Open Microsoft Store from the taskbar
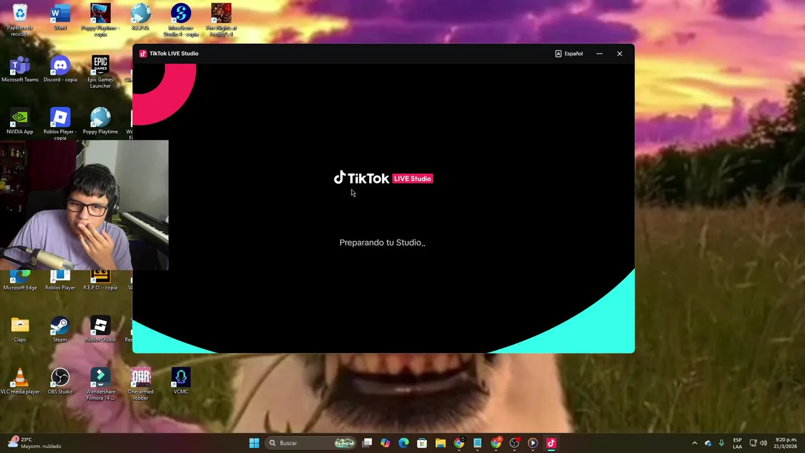 coord(422,443)
